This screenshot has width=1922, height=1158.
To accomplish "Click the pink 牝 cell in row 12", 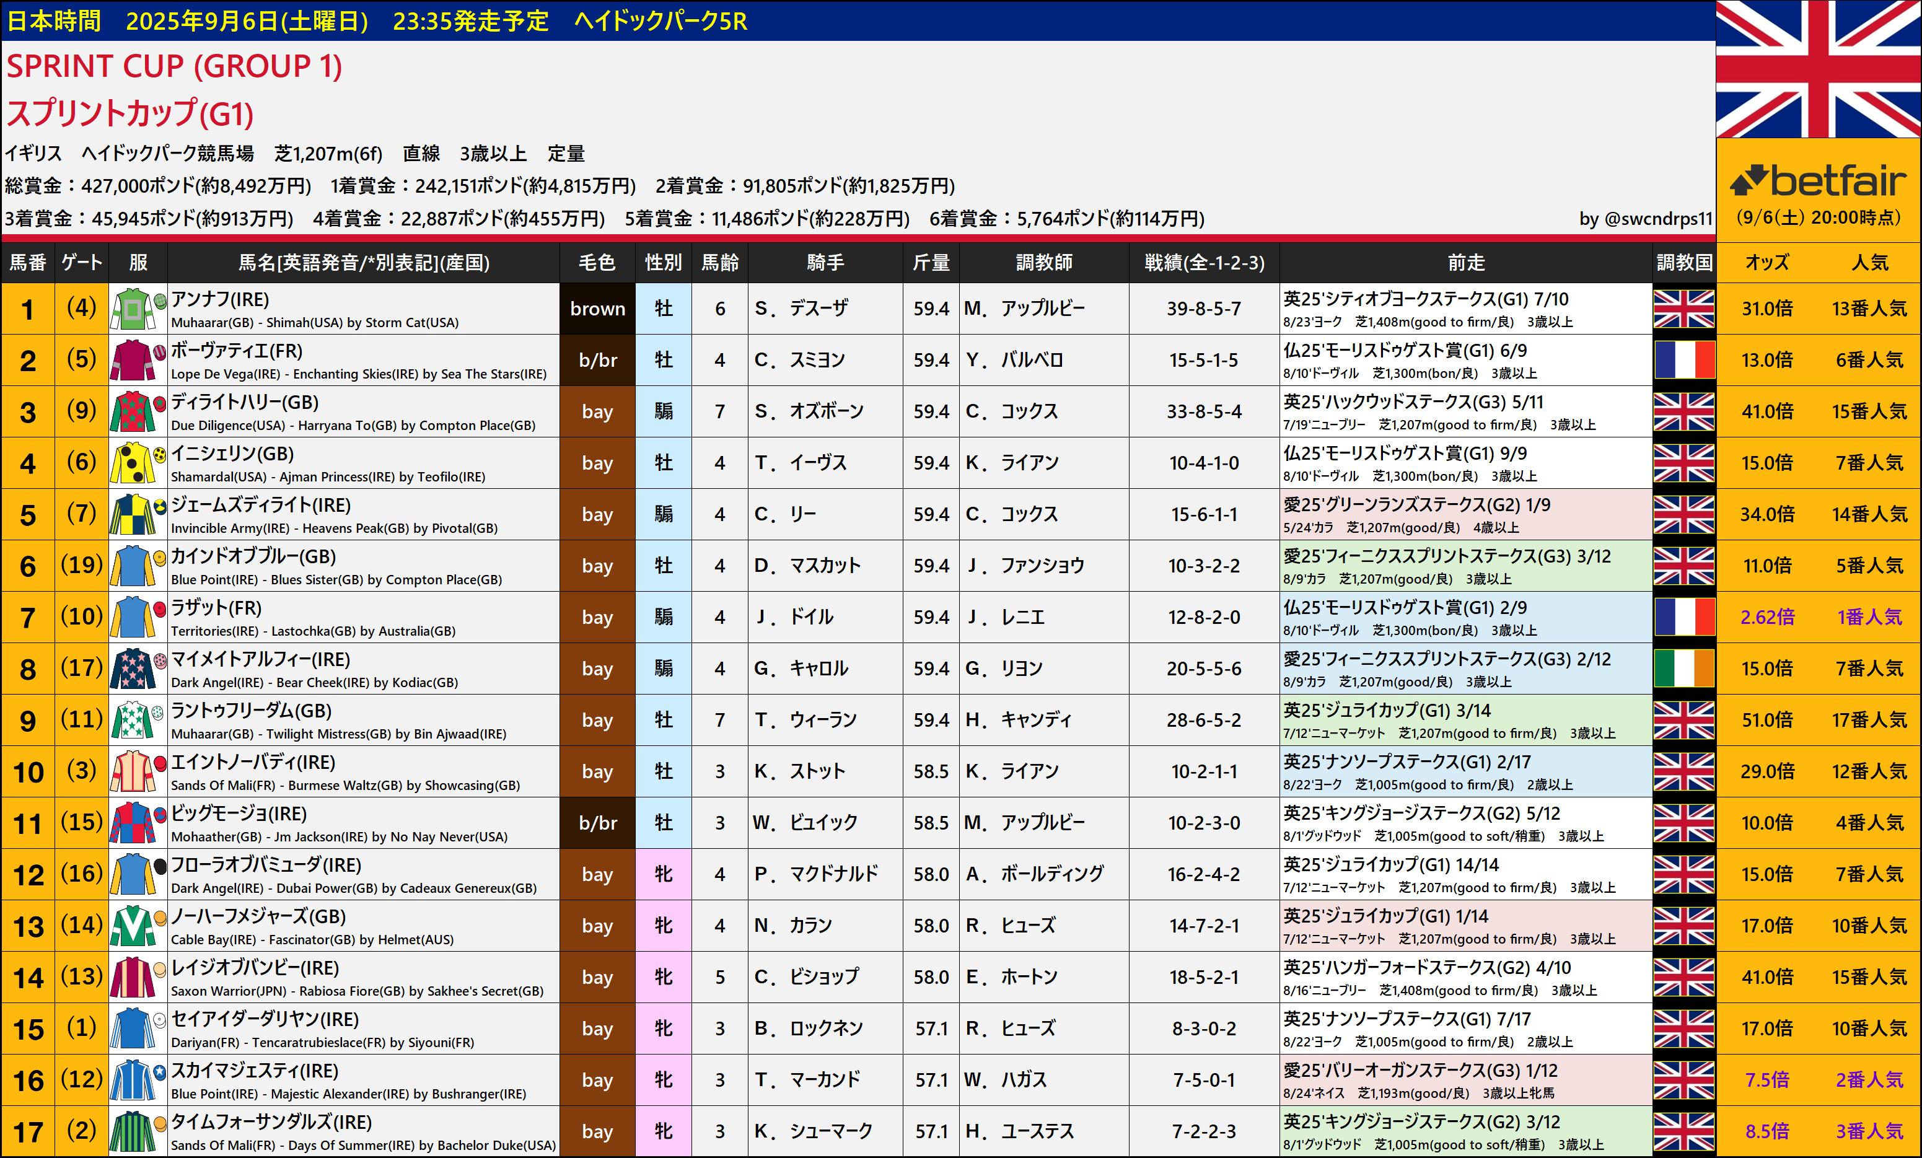I will [x=663, y=874].
